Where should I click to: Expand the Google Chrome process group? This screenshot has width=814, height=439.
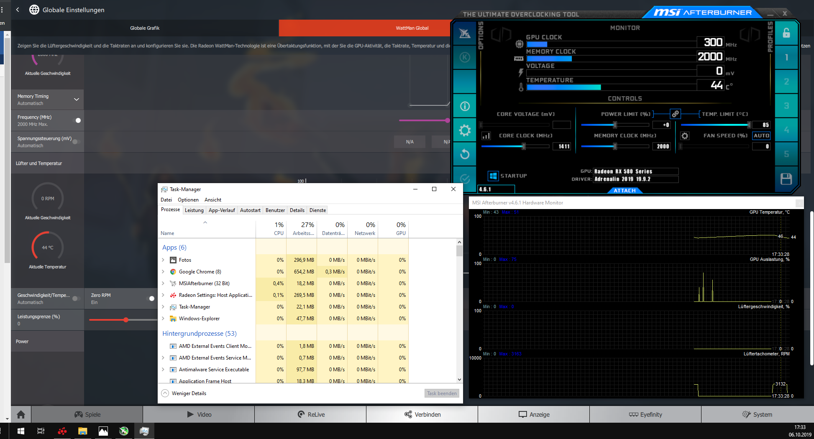point(163,271)
